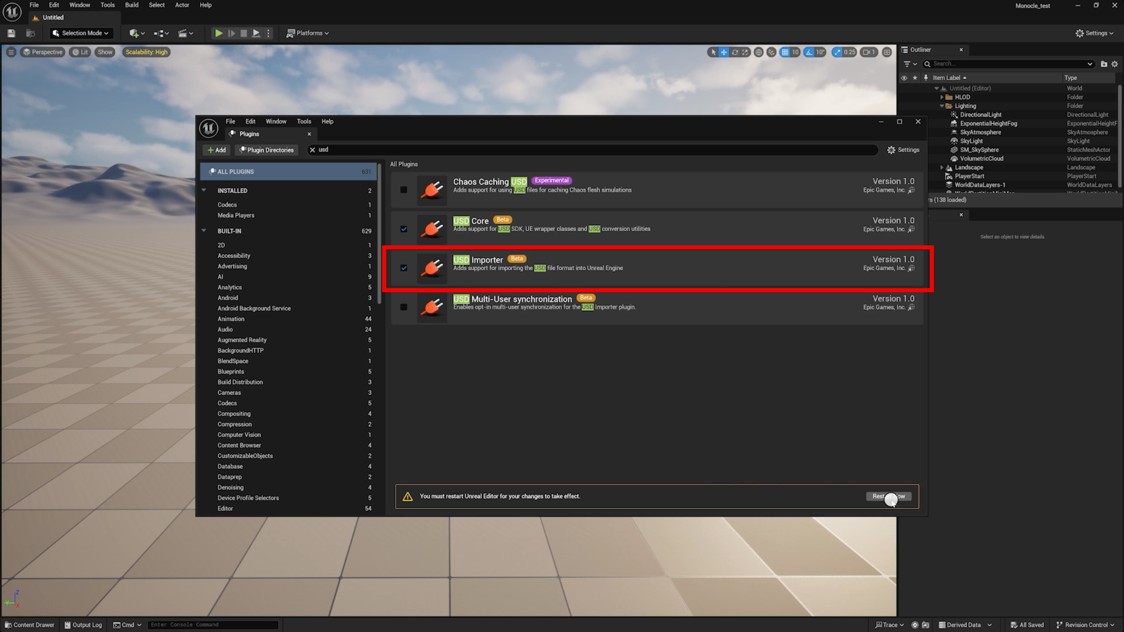Switch to the Plugins tab
Viewport: 1124px width, 632px height.
click(x=249, y=134)
